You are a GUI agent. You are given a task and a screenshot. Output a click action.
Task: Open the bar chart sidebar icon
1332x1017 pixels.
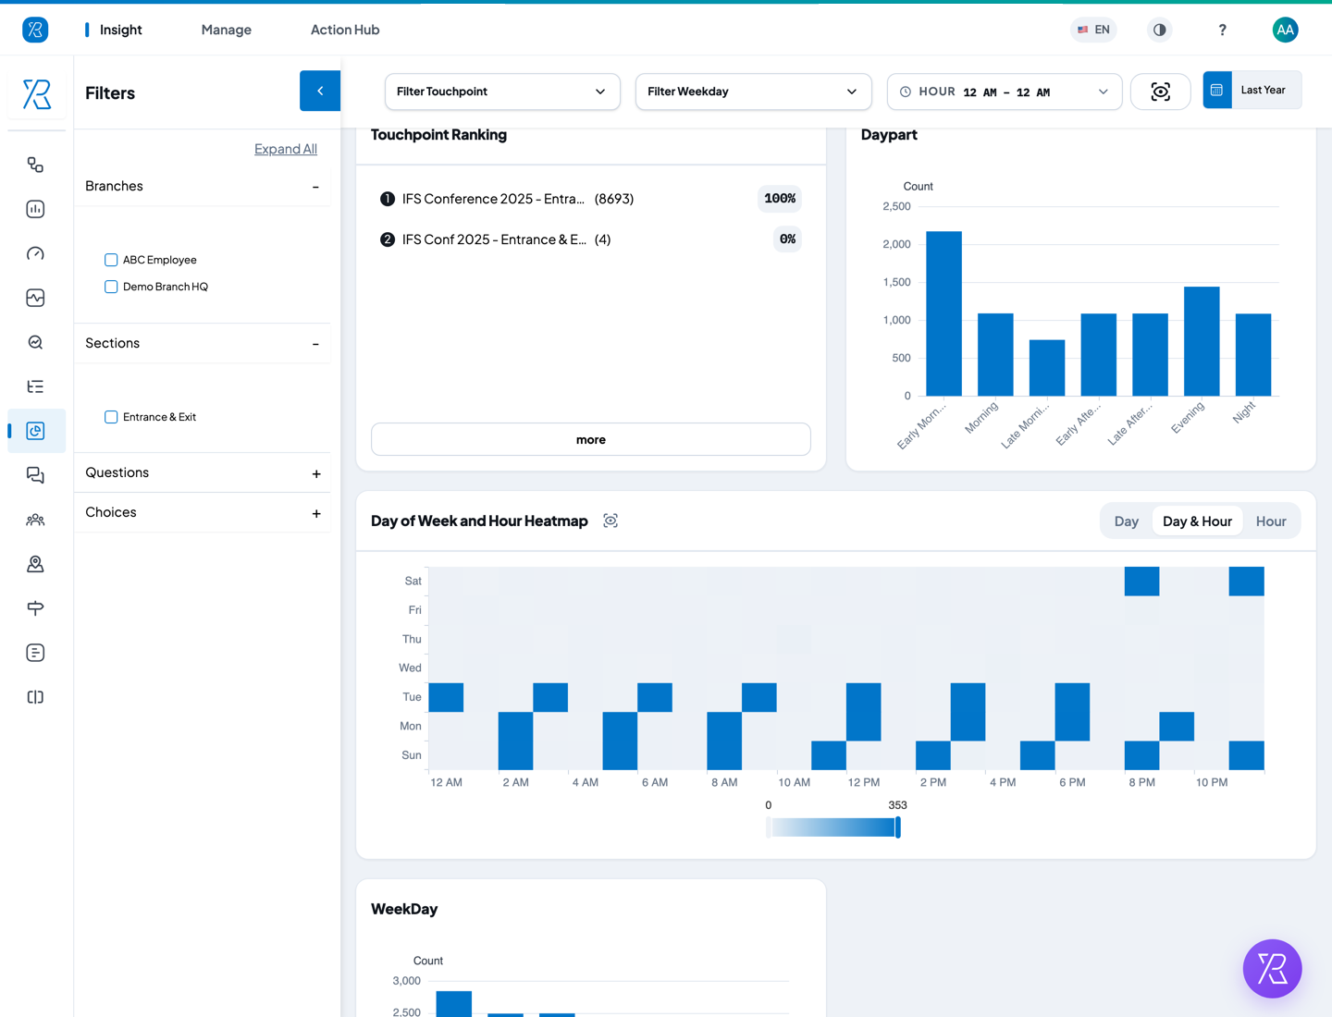click(x=35, y=209)
